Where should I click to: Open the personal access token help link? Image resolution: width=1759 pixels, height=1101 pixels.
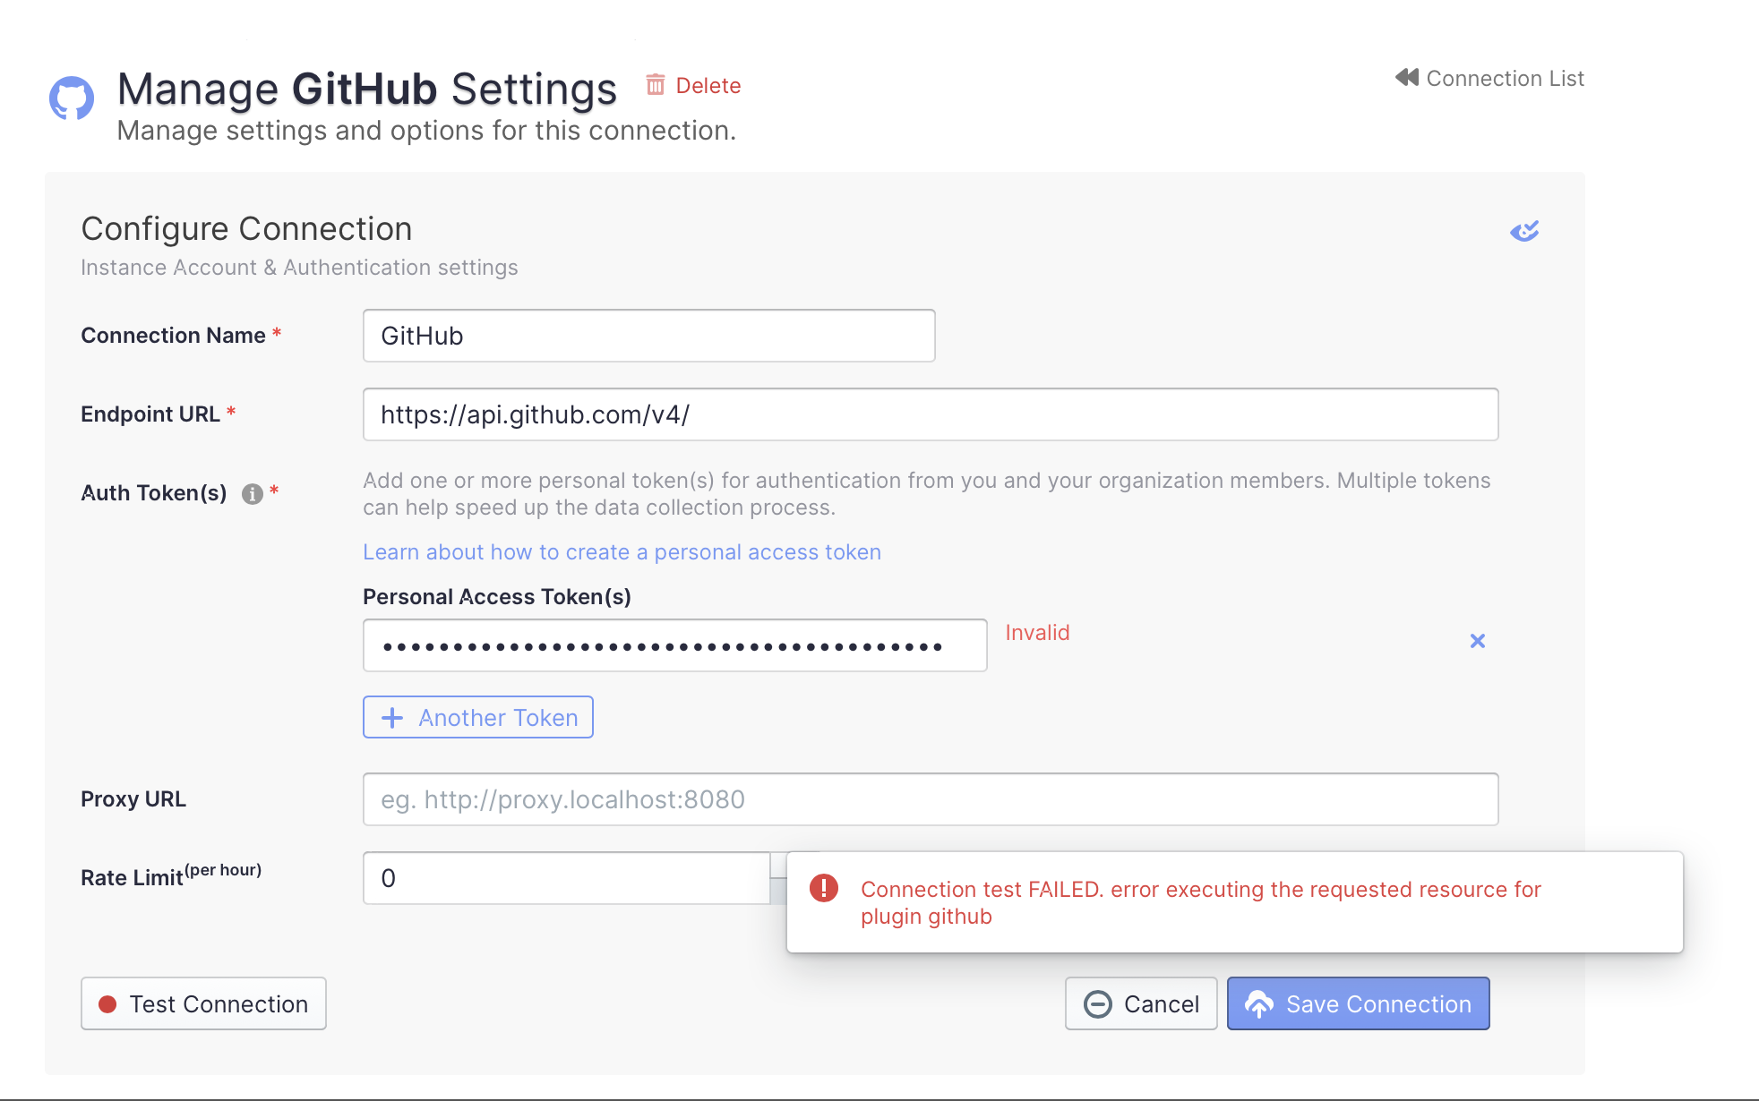pyautogui.click(x=622, y=552)
